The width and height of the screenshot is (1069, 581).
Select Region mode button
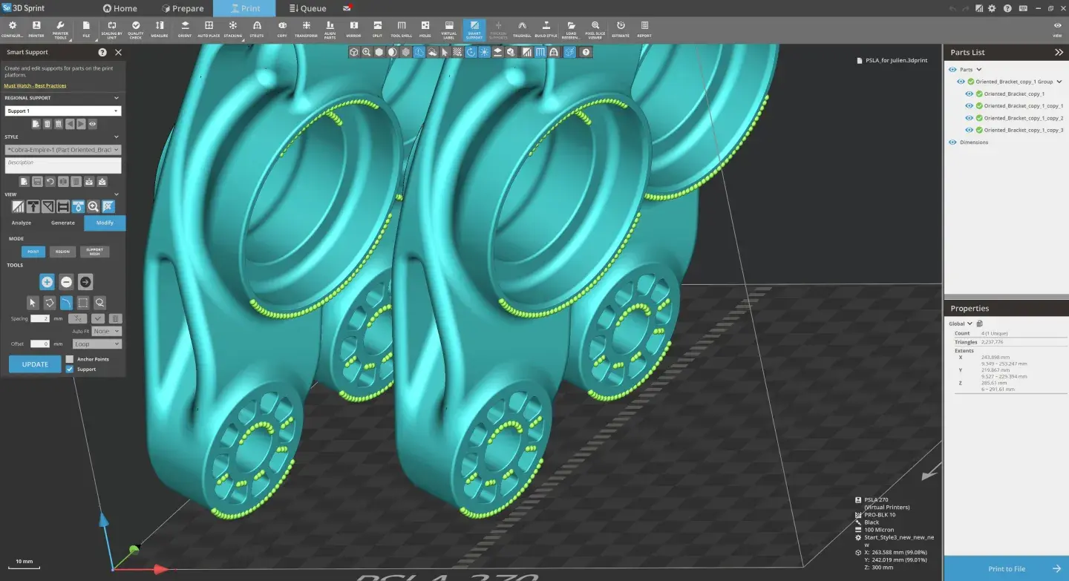(x=62, y=252)
